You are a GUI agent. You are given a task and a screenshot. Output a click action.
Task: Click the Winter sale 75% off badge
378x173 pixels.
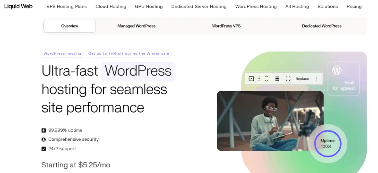pos(129,53)
